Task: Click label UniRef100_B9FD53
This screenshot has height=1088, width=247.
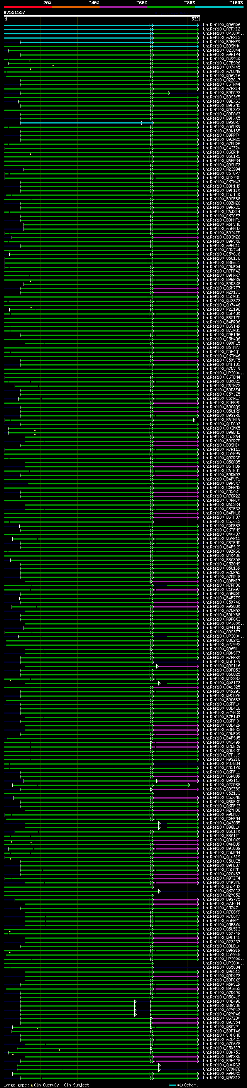Action: pyautogui.click(x=221, y=670)
